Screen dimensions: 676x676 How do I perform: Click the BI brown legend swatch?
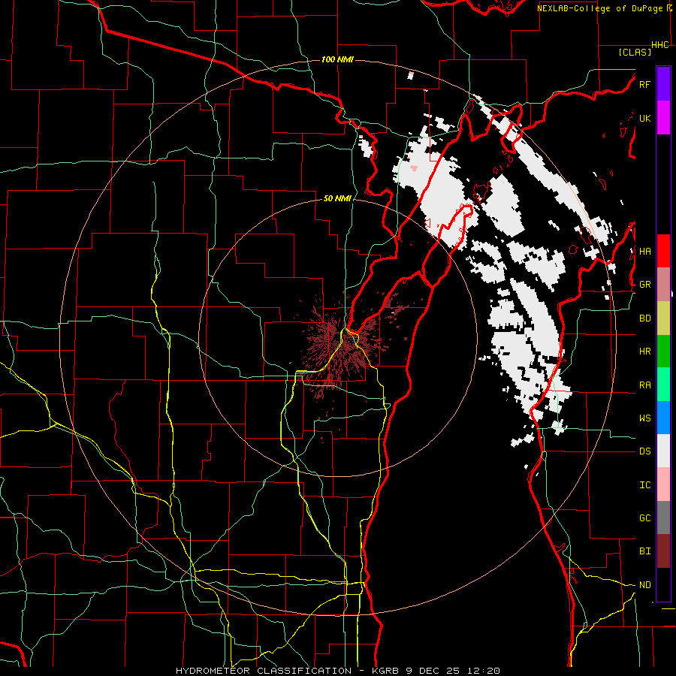[663, 551]
